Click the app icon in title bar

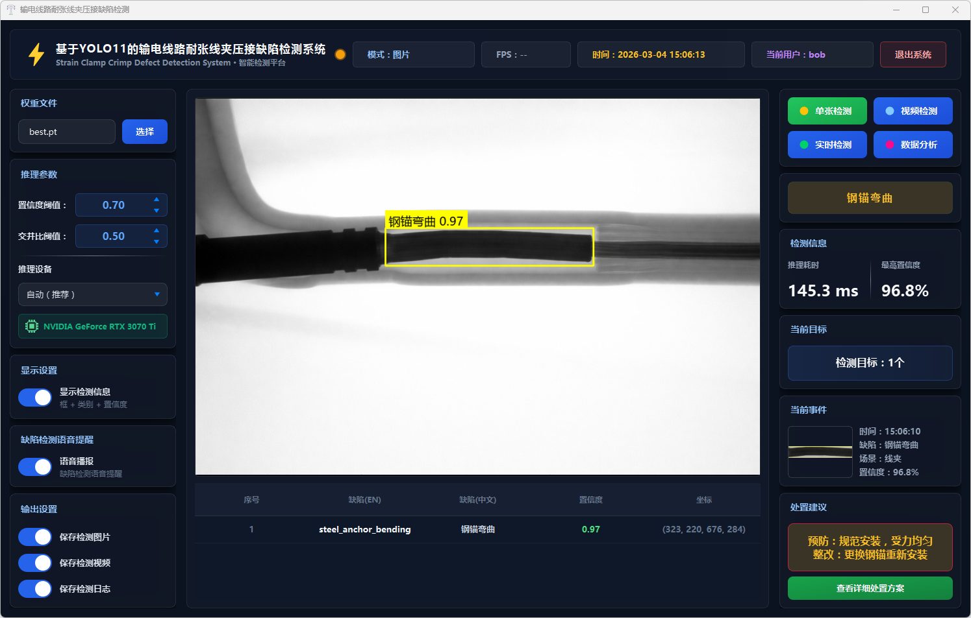click(10, 10)
